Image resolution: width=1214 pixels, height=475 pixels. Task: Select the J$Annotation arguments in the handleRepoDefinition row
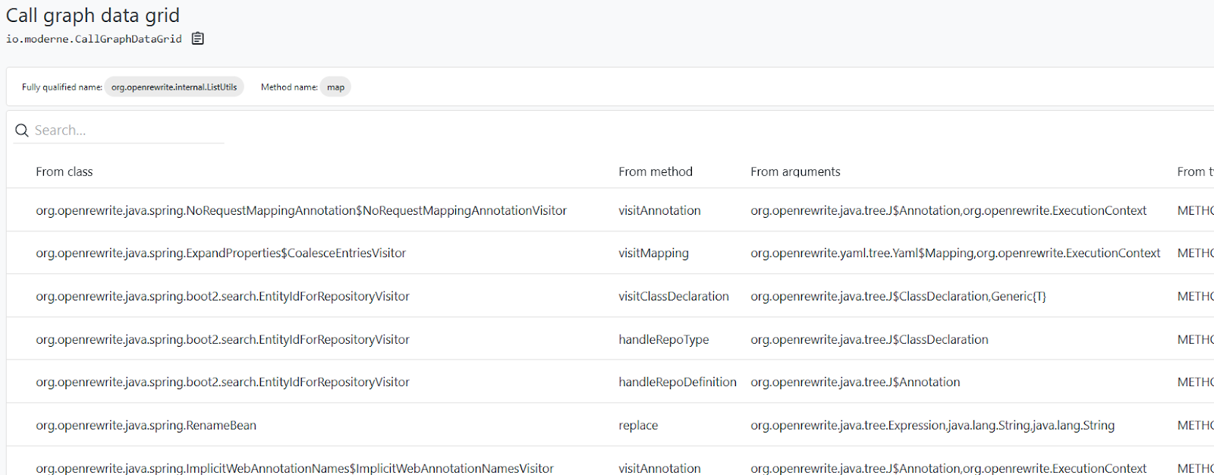pos(855,382)
